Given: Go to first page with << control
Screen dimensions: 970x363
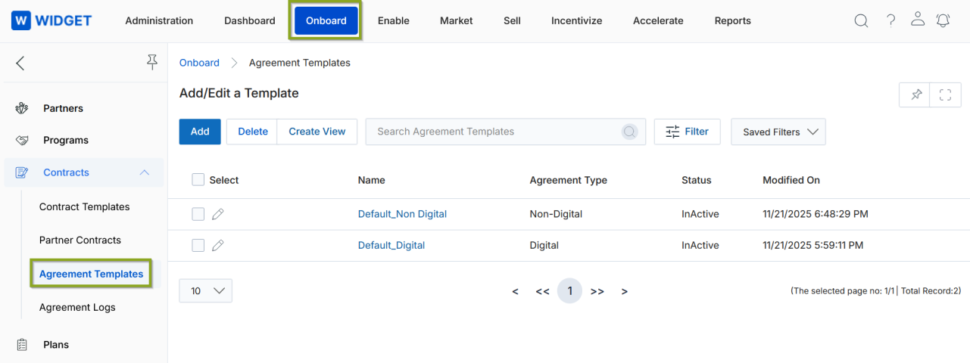Looking at the screenshot, I should pos(542,291).
